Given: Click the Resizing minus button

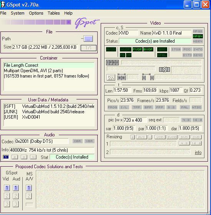Looking at the screenshot, I should [150, 137].
